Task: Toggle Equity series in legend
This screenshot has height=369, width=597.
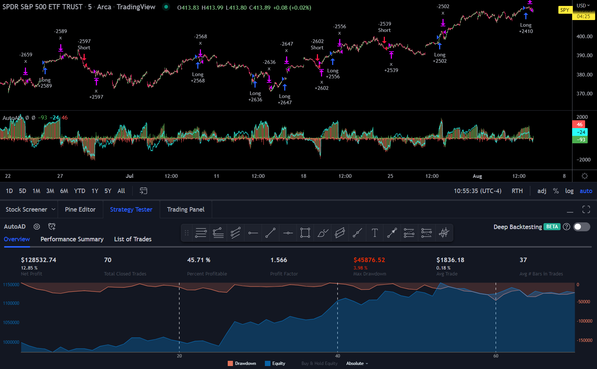Action: tap(275, 363)
